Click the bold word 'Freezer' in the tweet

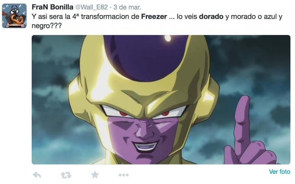[154, 17]
